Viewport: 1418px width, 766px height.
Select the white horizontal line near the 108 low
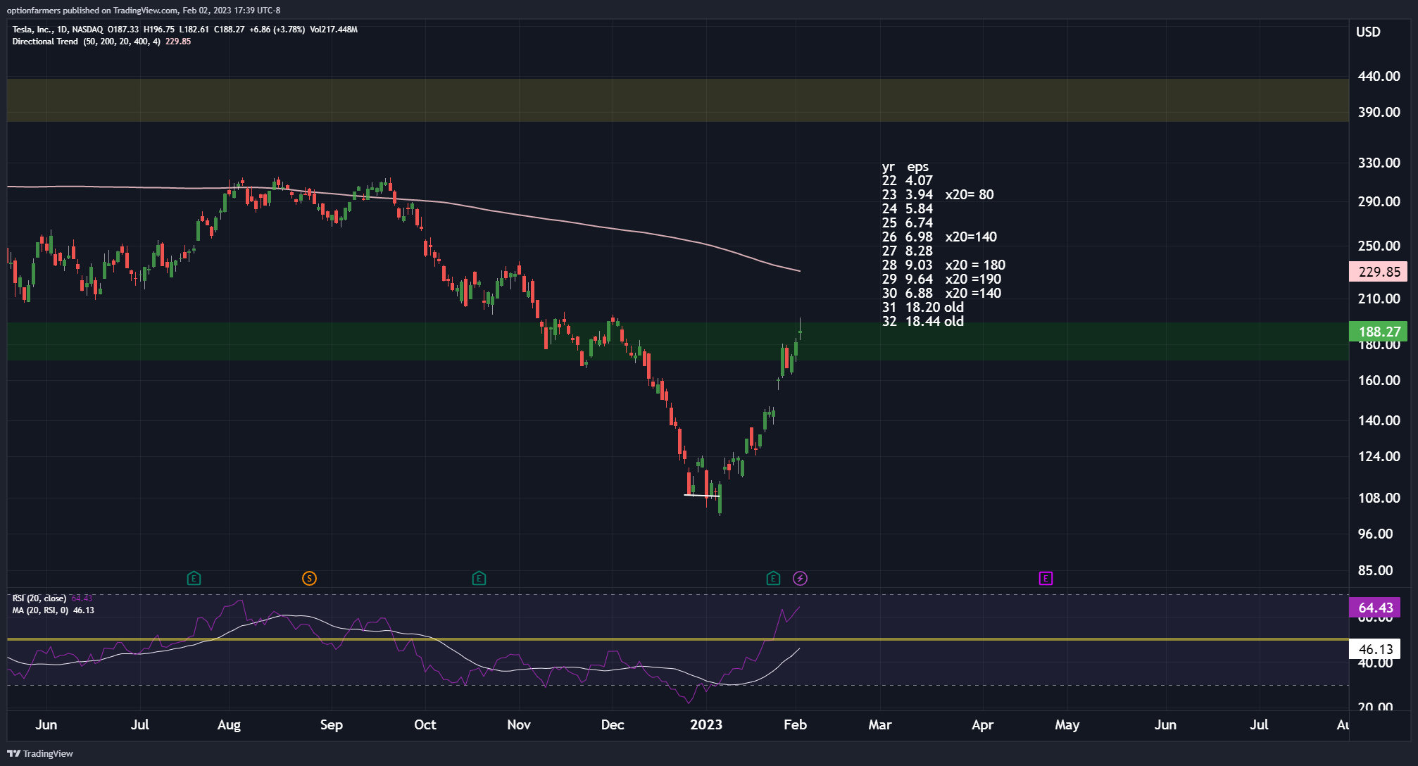click(702, 496)
